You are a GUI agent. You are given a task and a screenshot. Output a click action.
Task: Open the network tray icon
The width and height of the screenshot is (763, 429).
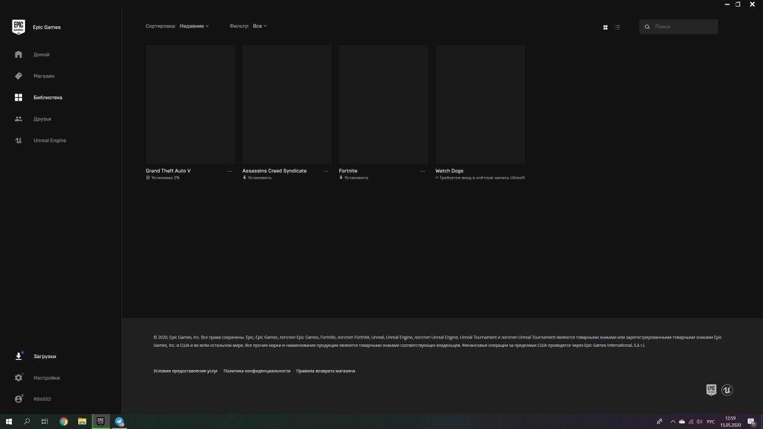click(691, 422)
